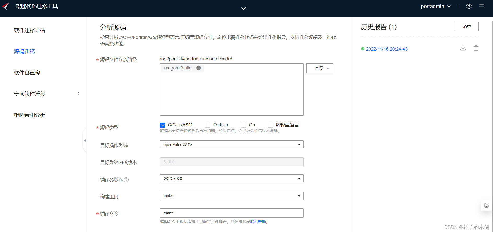Viewport: 493px width, 232px height.
Task: Open the 联机帮助 online help link
Action: 258,222
